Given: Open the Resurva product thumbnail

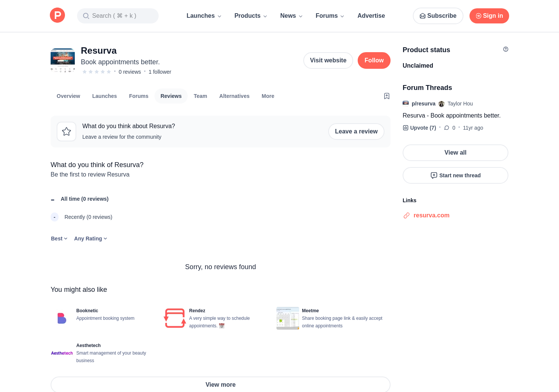Looking at the screenshot, I should 63,60.
